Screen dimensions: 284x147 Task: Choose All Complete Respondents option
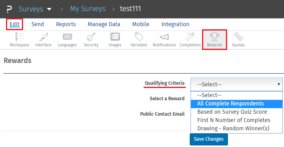click(237, 104)
